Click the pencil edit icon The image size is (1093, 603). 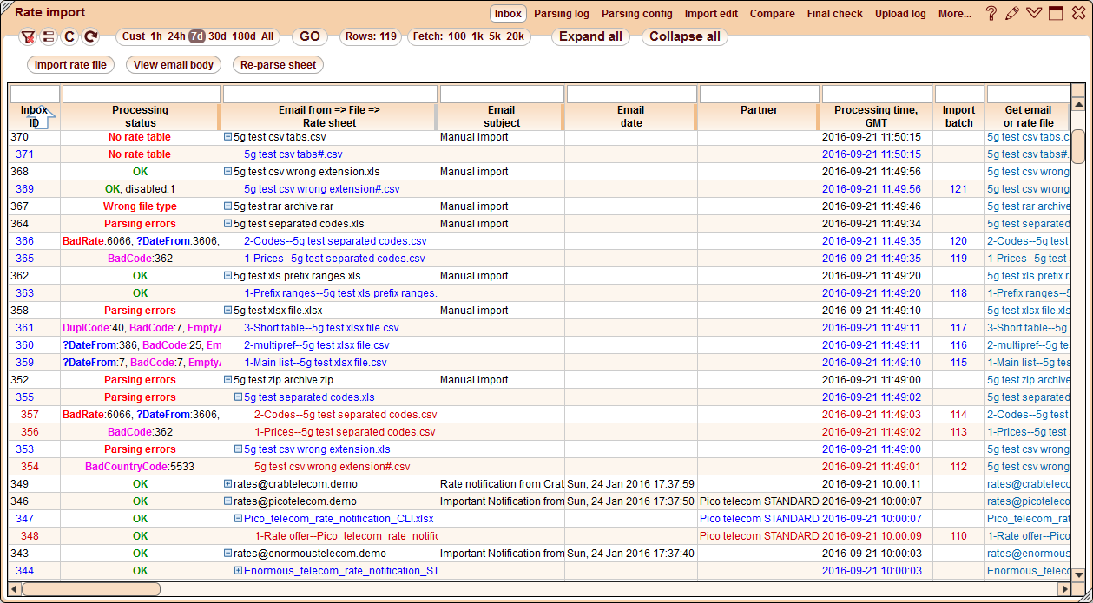tap(1012, 12)
